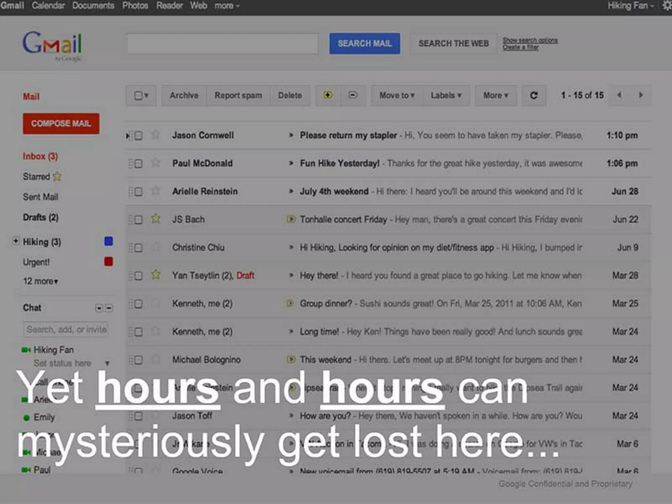Open the Hiking Fan account dropdown
Screen dimensions: 672x504
(x=631, y=6)
